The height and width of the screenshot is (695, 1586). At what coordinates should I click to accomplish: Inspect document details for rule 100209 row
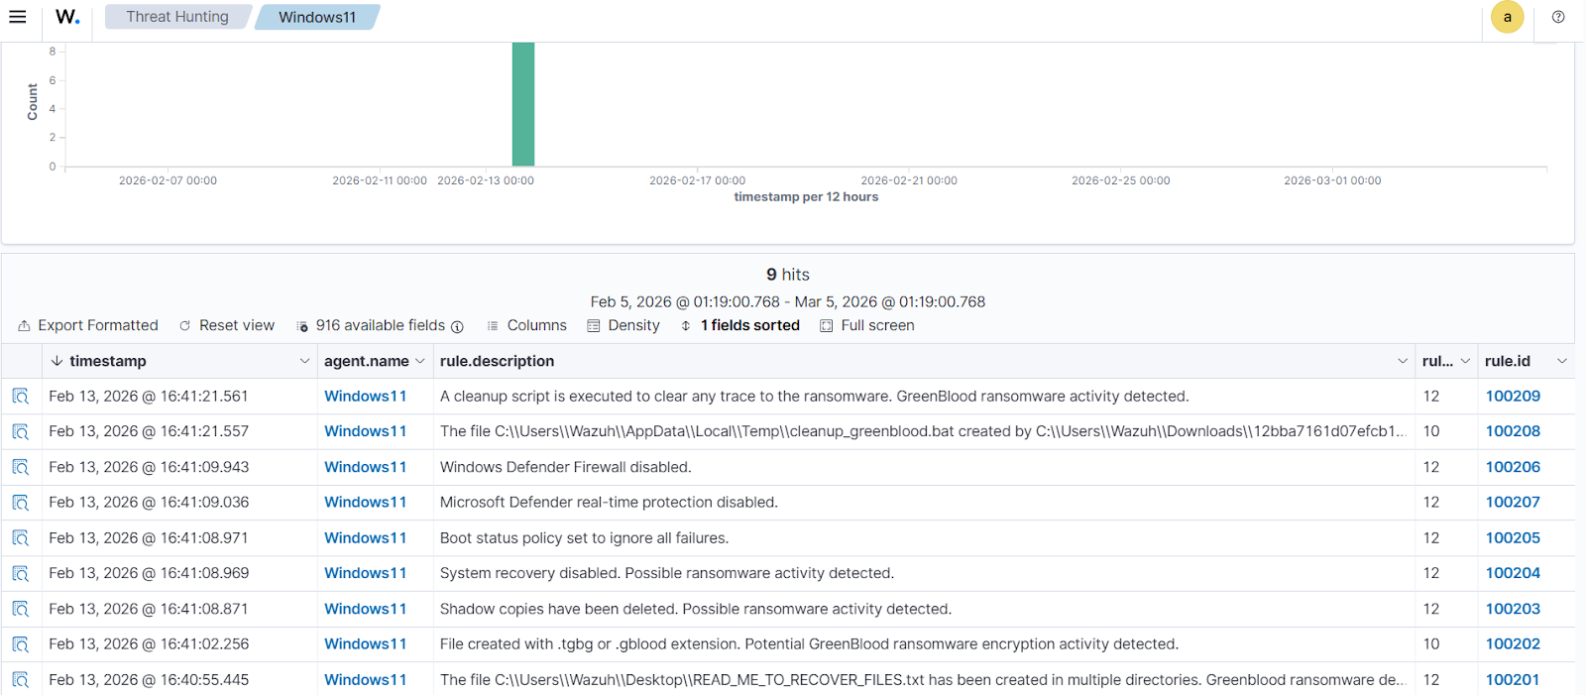21,397
